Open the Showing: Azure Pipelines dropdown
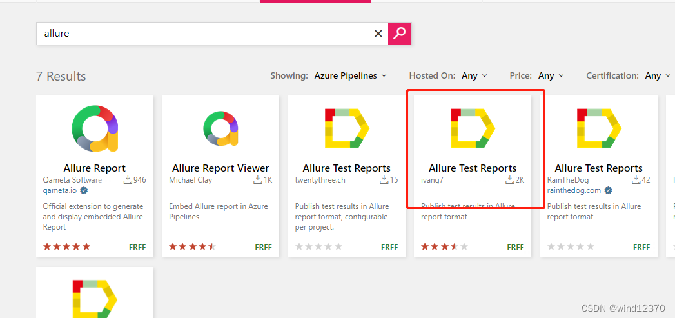 350,76
